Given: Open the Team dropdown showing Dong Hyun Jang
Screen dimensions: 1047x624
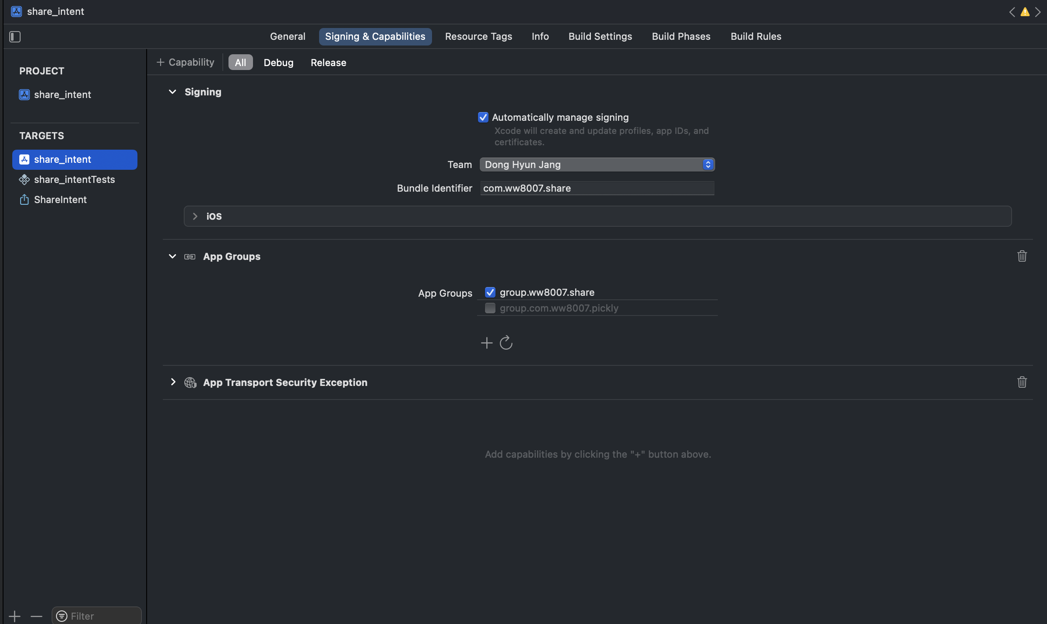Looking at the screenshot, I should pos(597,165).
